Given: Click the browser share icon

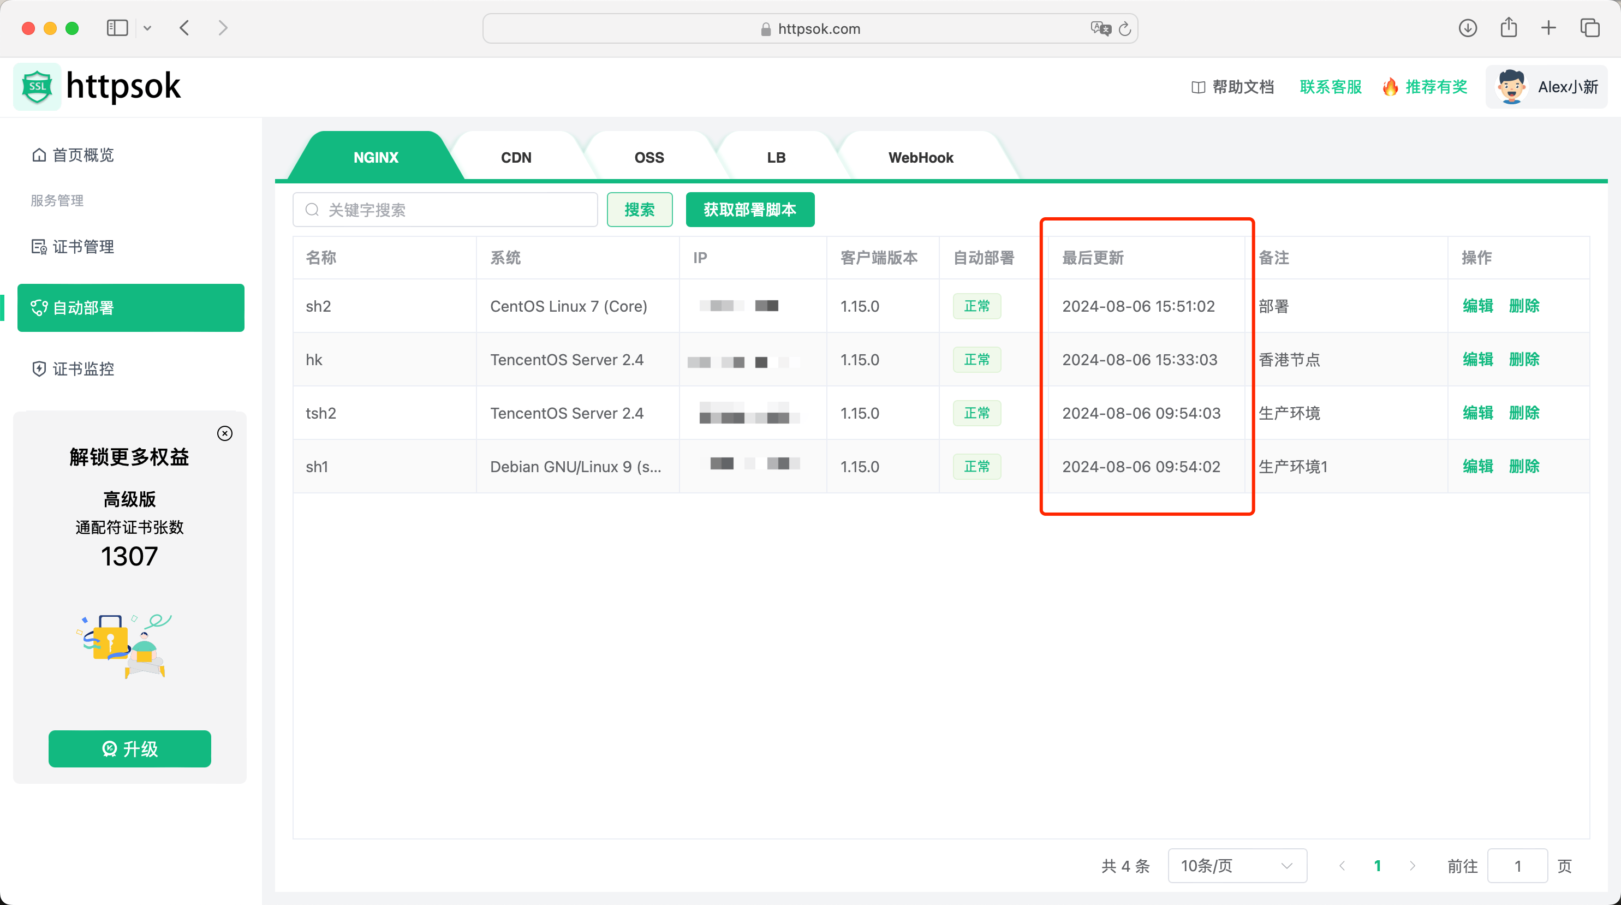Looking at the screenshot, I should pyautogui.click(x=1507, y=28).
